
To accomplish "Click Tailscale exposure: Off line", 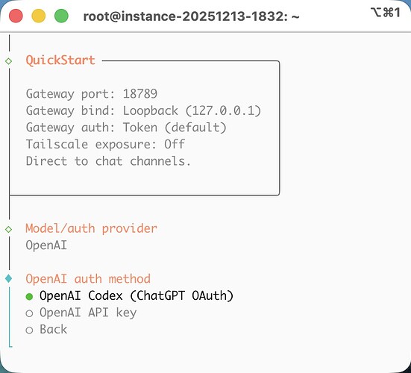I will 105,145.
